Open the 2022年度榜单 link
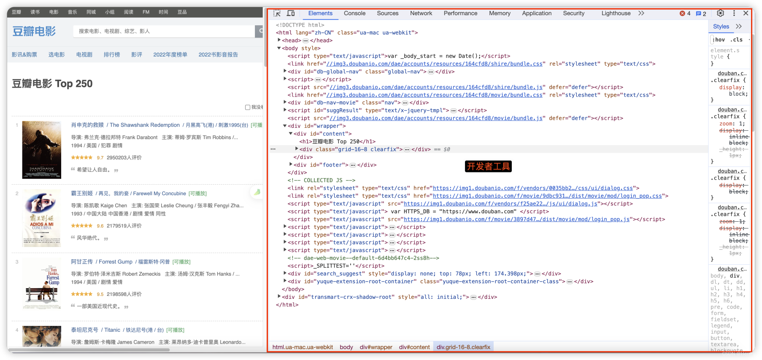 click(170, 55)
